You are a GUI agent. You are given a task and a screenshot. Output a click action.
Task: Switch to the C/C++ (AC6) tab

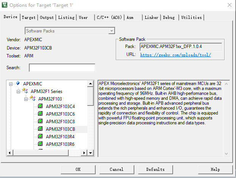click(x=109, y=17)
